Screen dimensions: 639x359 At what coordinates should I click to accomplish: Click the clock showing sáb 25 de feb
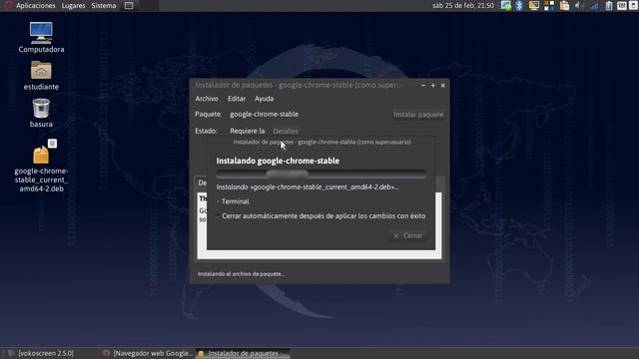tap(463, 6)
